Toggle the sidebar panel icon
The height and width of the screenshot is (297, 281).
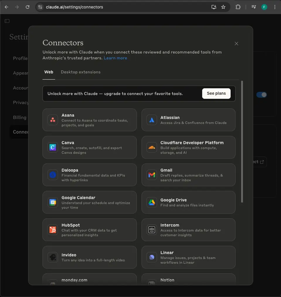click(x=7, y=21)
